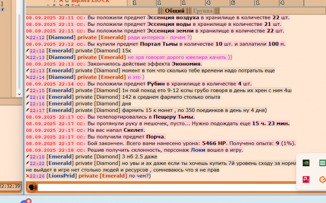Click X icon on 'и это )' message
This screenshot has width=326, height=203.
click(28, 77)
